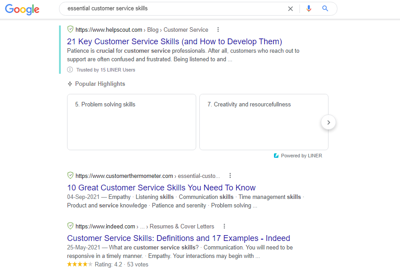Click the 'Powered by LINER' badge
Viewport: 400px width, 270px height.
pos(298,156)
